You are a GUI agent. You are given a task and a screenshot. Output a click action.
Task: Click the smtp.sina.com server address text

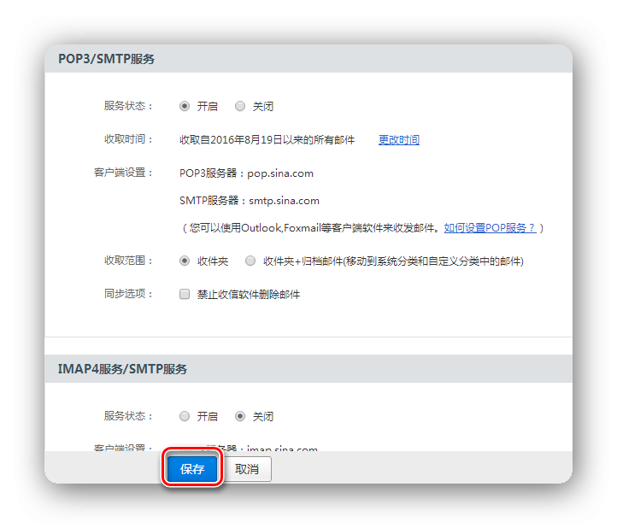(284, 201)
